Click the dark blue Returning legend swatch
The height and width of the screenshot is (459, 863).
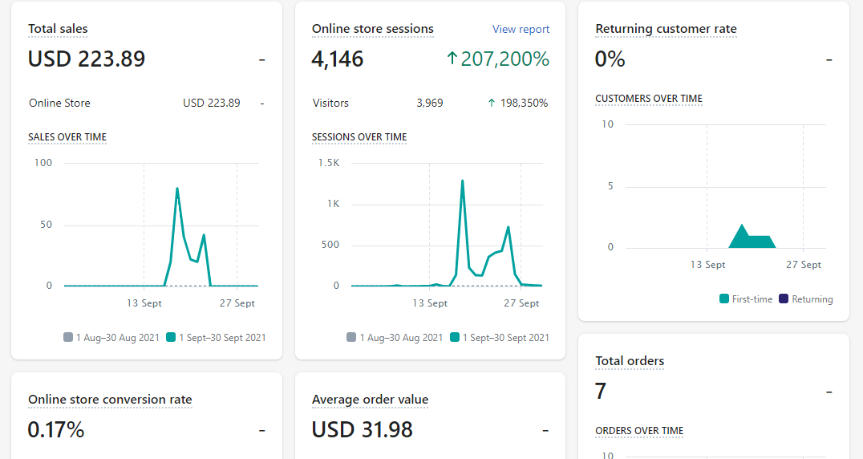click(784, 299)
